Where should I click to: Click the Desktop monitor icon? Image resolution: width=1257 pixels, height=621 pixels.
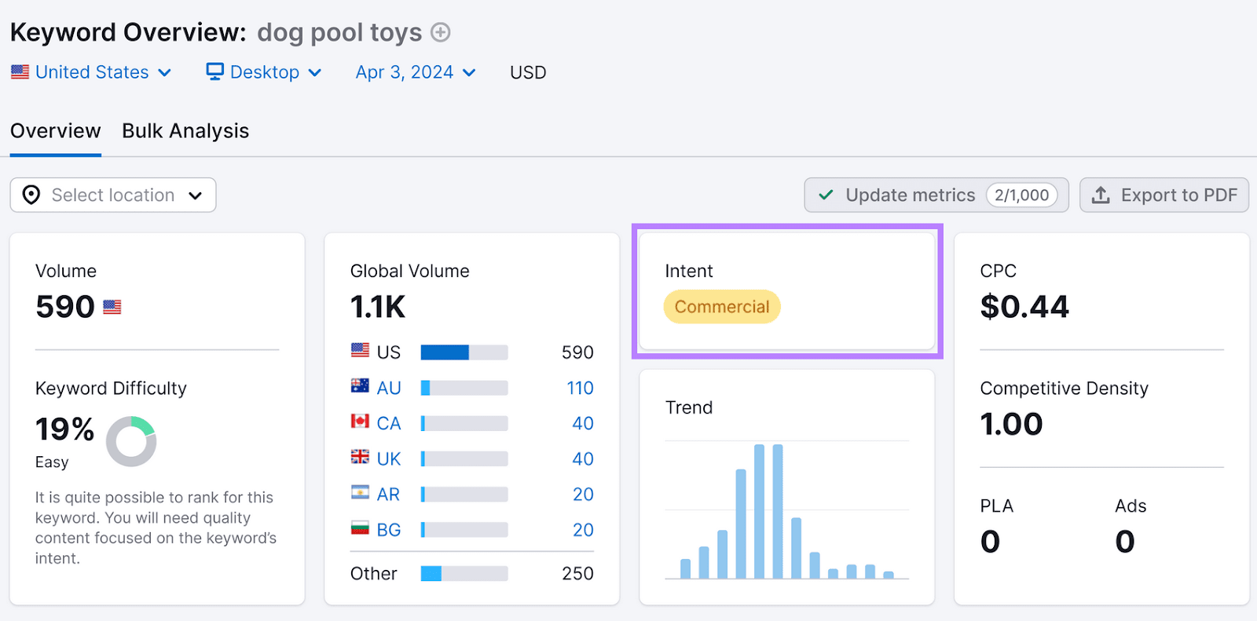[x=214, y=72]
